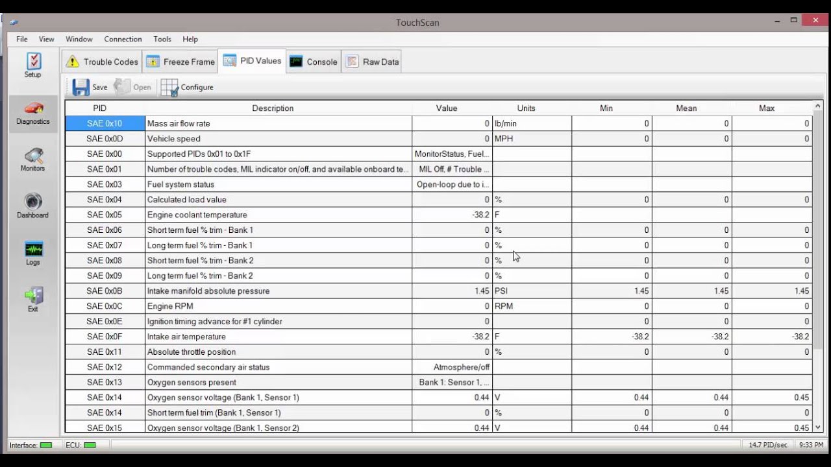Click the Save floppy disk icon
The image size is (831, 467).
pos(81,87)
